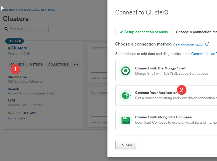This screenshot has height=161, width=217.
Task: Choose Connect with the Mongo Shell
Action: pos(166,71)
